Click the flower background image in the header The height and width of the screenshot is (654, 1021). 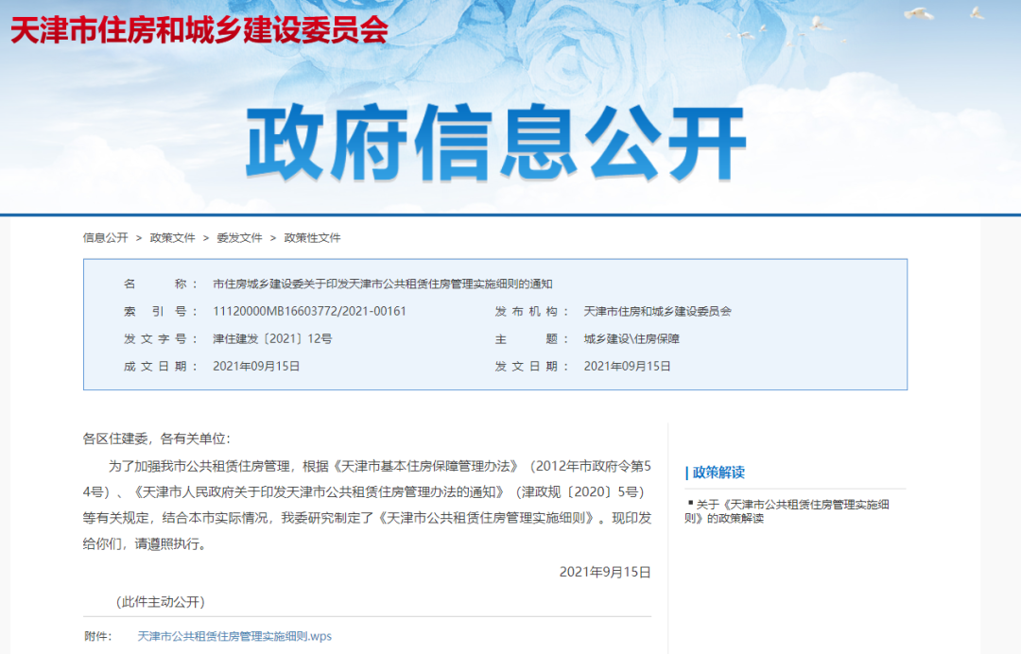click(567, 57)
